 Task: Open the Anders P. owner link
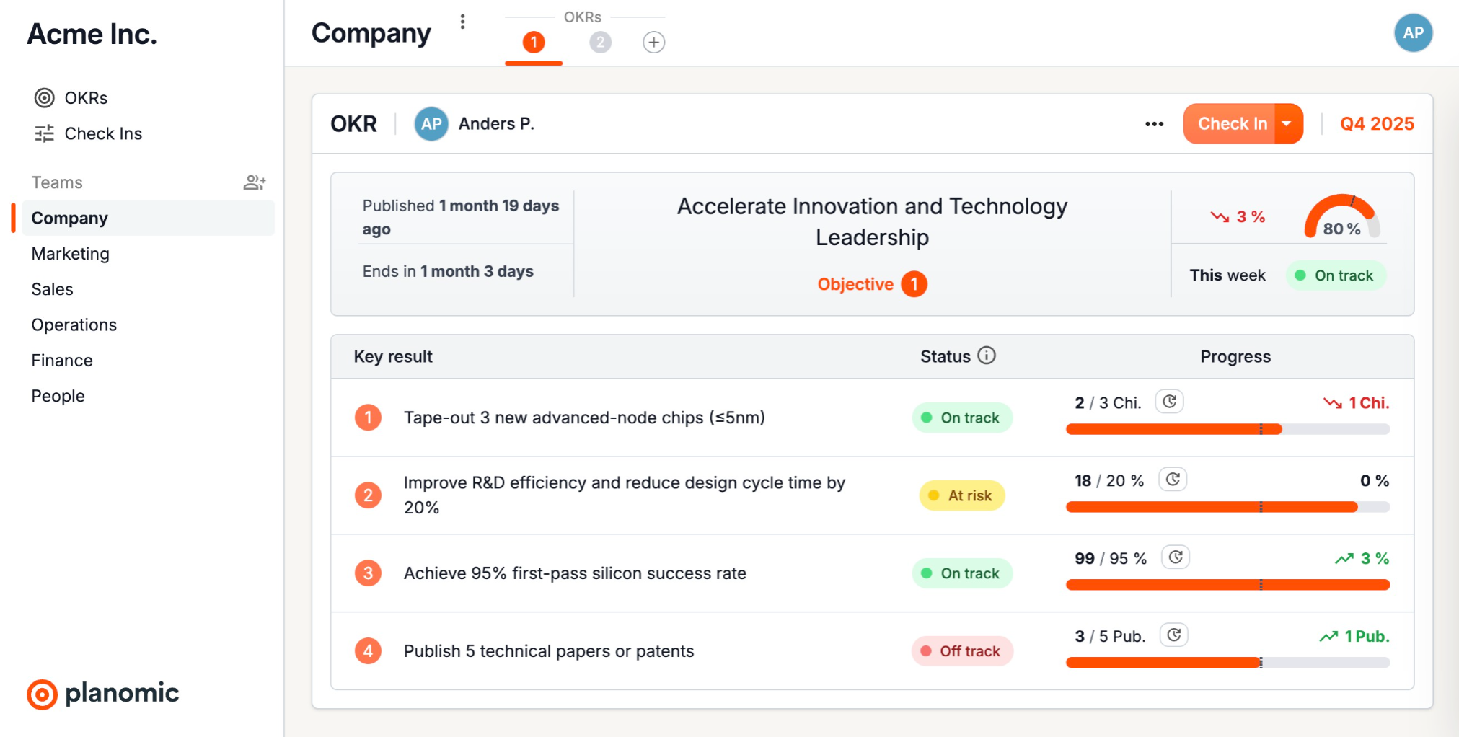point(496,124)
